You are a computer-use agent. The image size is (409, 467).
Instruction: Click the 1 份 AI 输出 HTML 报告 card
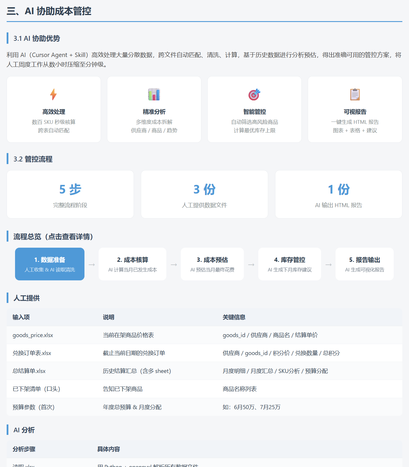coord(339,194)
